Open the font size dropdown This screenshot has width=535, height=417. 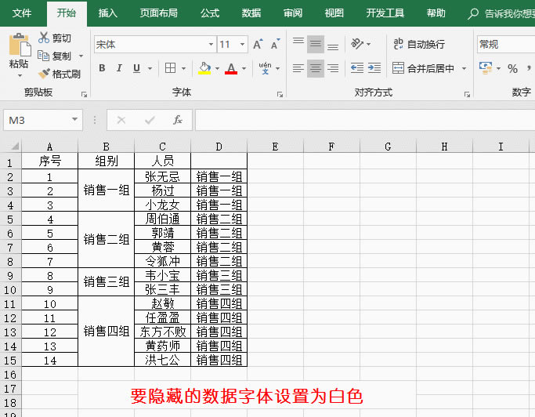tap(242, 44)
